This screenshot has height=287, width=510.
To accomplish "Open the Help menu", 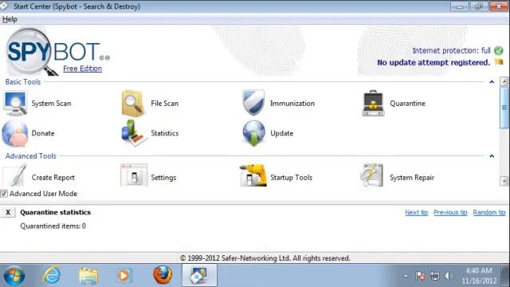I will pos(10,19).
